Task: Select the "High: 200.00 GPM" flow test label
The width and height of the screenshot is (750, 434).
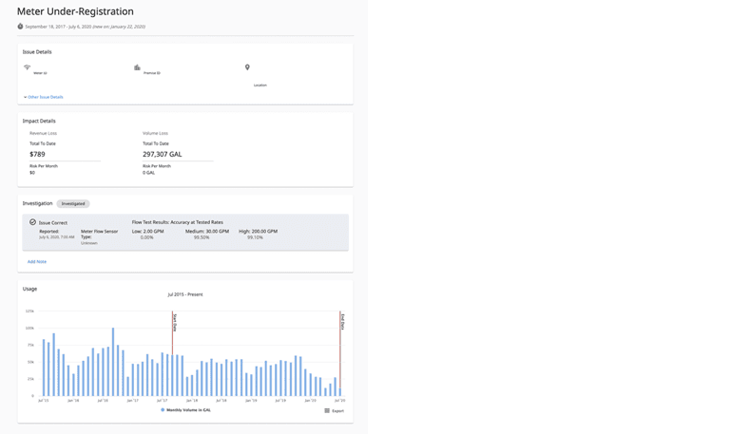Action: coord(258,232)
